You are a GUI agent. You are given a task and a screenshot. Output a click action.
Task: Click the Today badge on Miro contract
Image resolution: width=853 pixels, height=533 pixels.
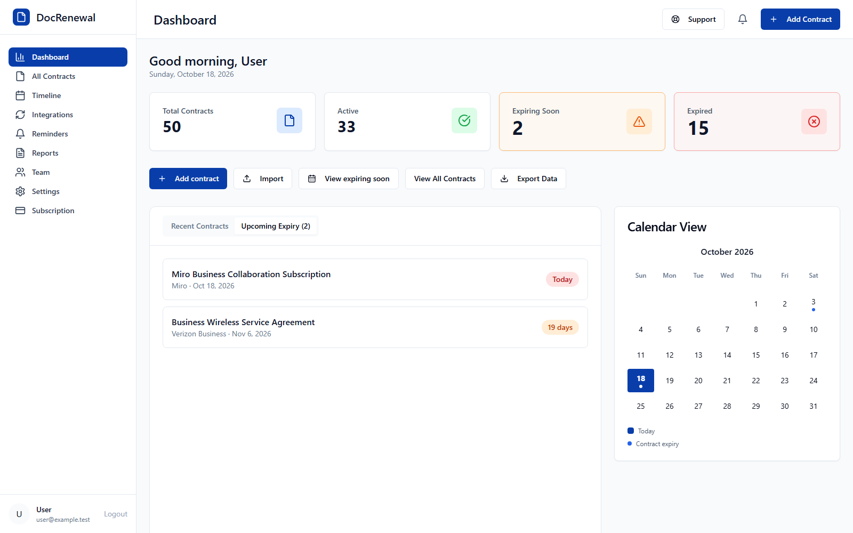(x=562, y=279)
